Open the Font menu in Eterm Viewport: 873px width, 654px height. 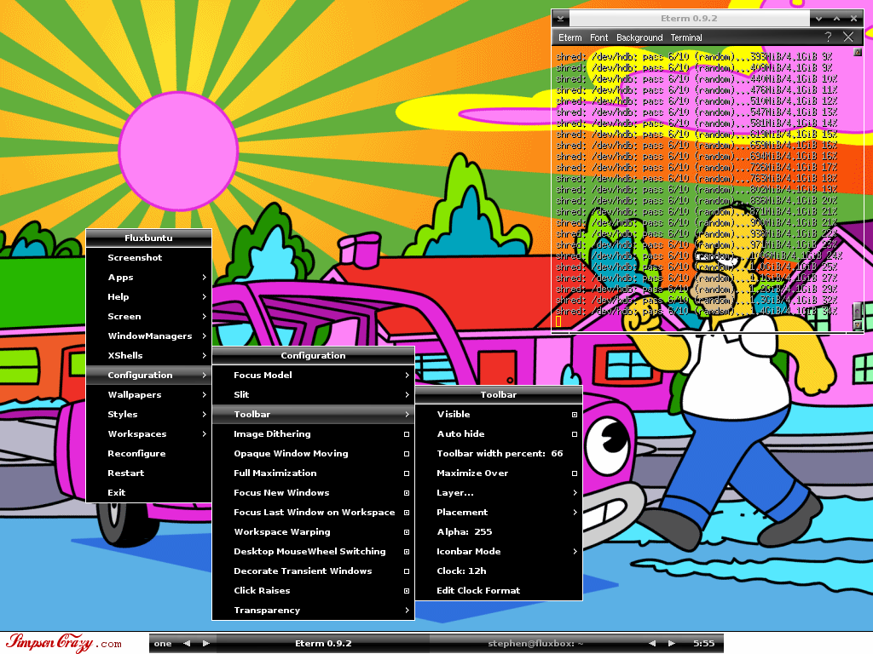(x=598, y=37)
